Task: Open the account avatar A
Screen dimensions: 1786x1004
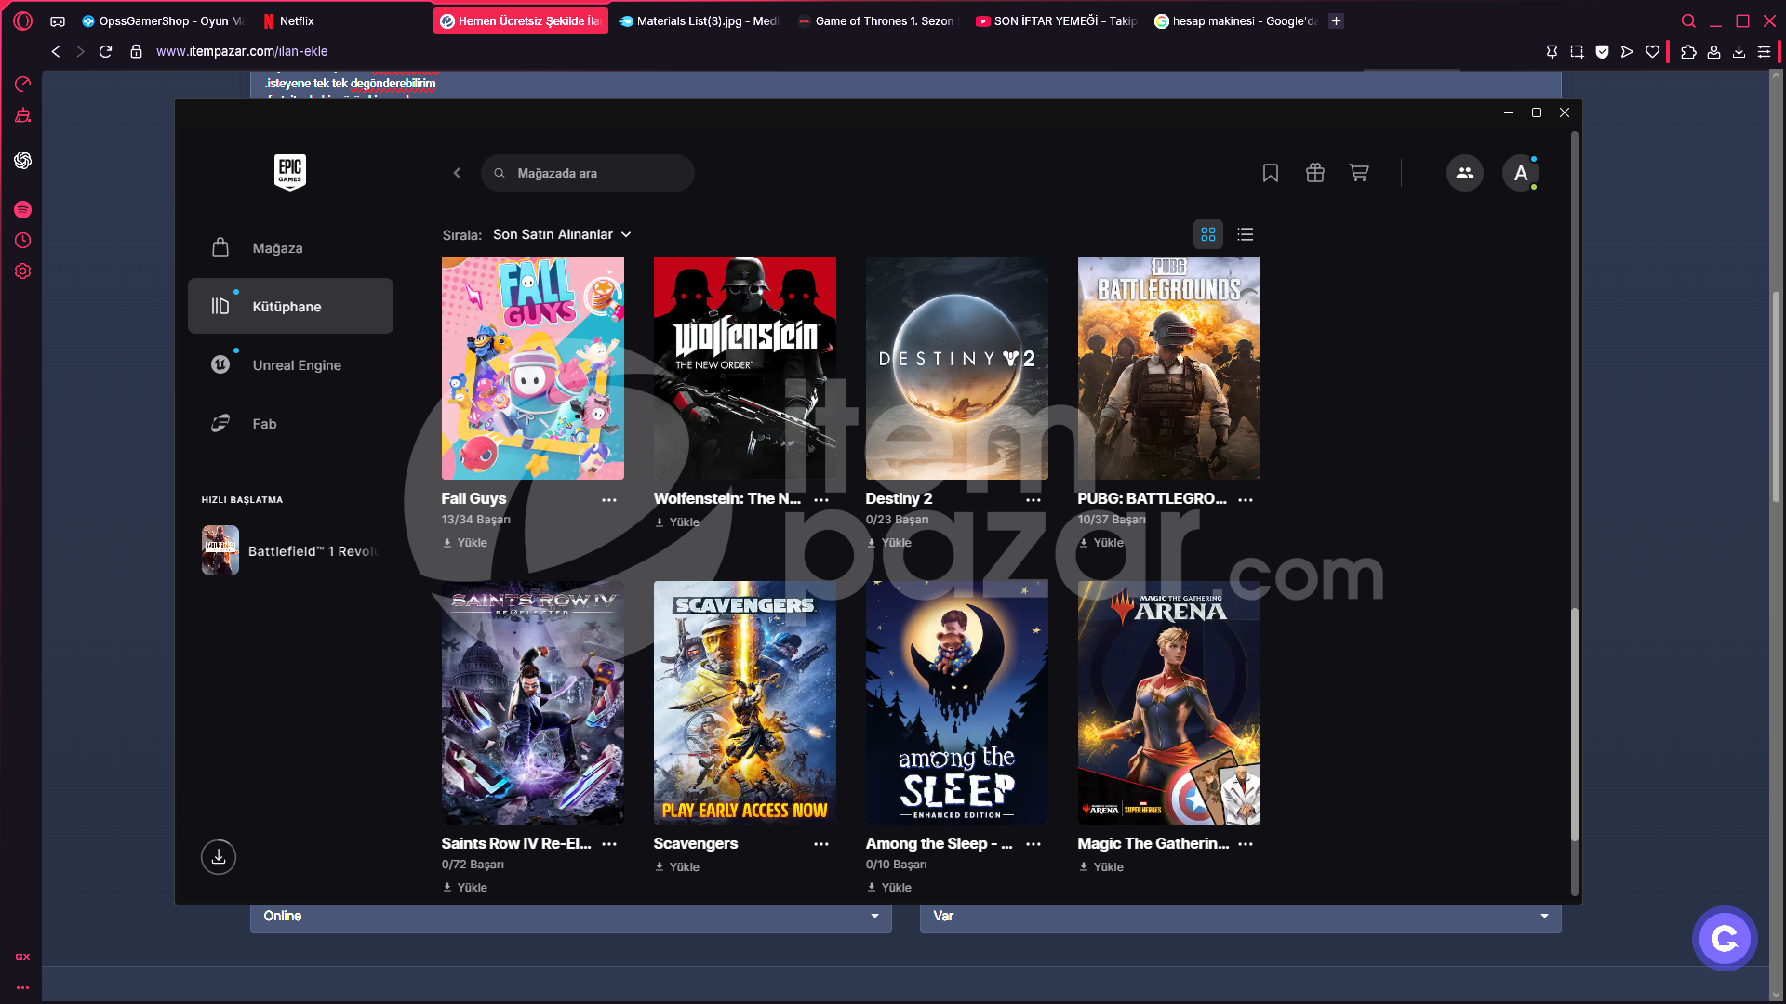Action: tap(1521, 173)
